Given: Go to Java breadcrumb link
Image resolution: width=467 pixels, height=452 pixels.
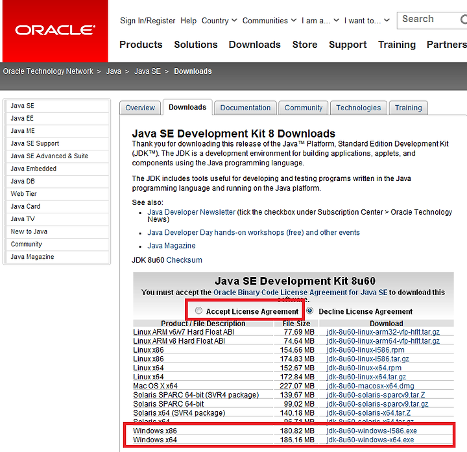Looking at the screenshot, I should pyautogui.click(x=114, y=71).
